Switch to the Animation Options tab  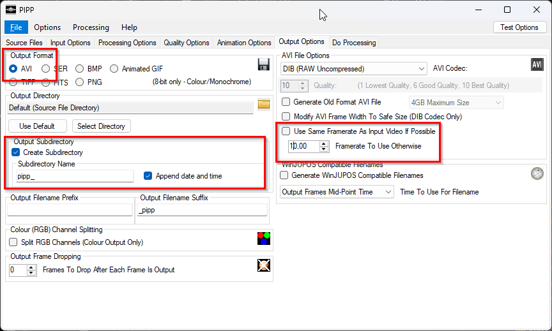pos(244,43)
